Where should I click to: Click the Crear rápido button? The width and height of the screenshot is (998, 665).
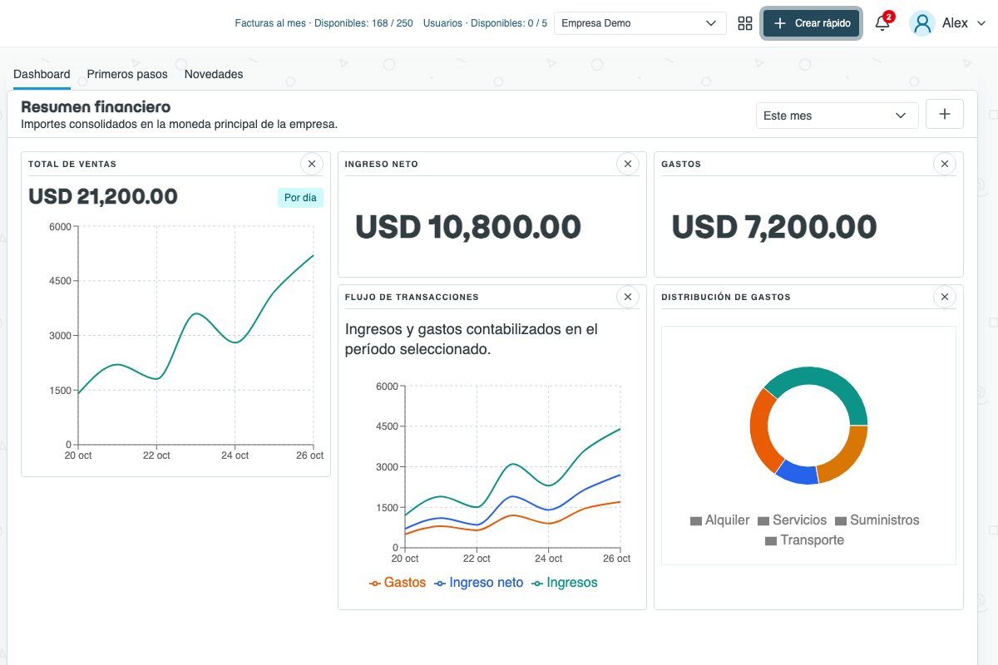(x=812, y=23)
